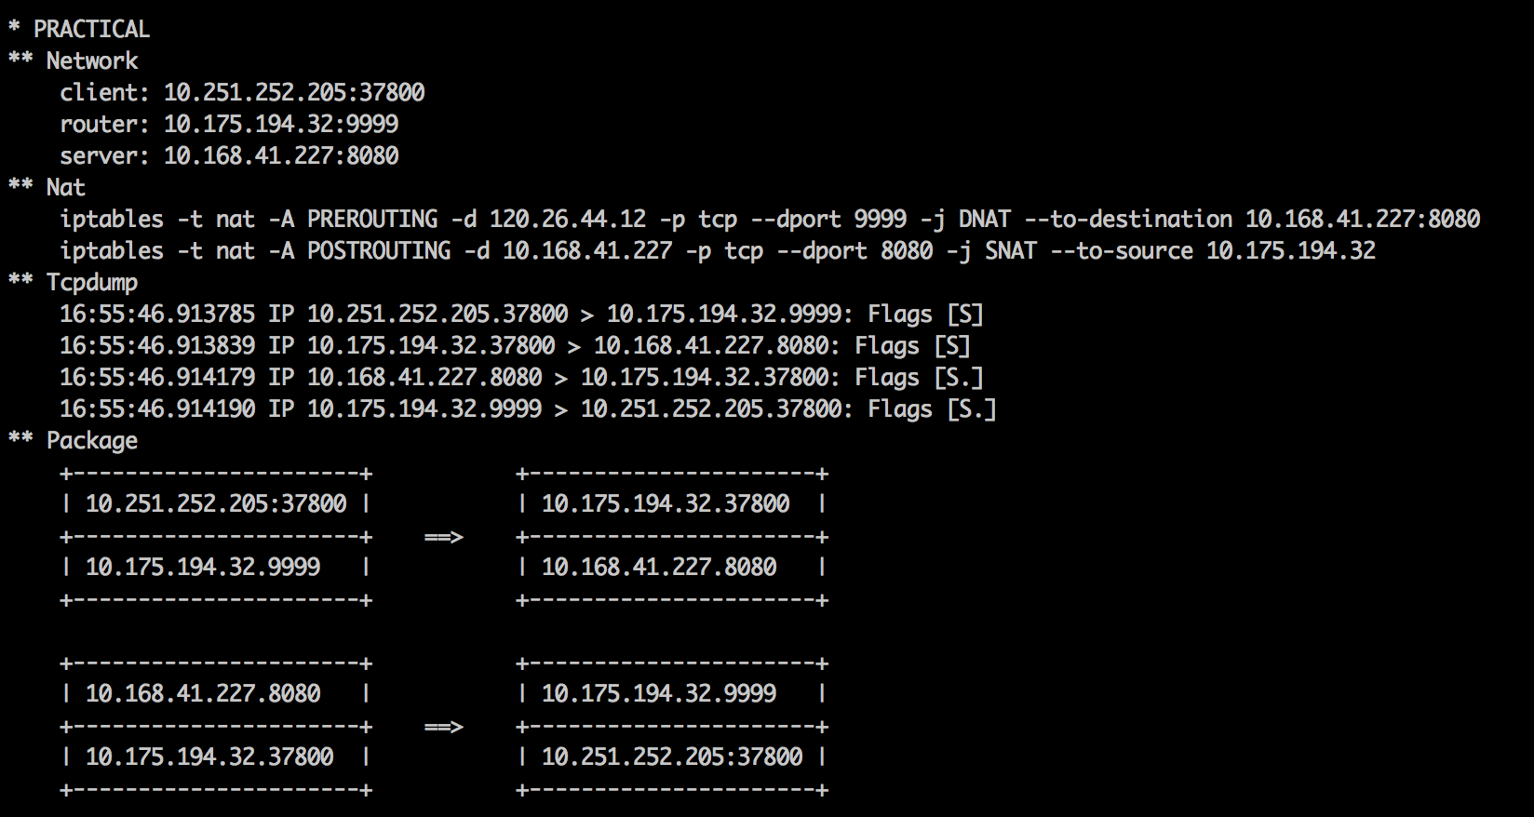Image resolution: width=1534 pixels, height=817 pixels.
Task: Click the server: 10.168.41.227:8080 line
Action: tap(230, 155)
